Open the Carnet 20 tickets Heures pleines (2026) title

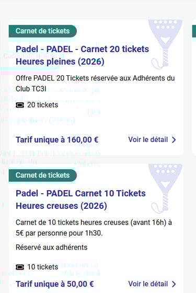point(82,55)
